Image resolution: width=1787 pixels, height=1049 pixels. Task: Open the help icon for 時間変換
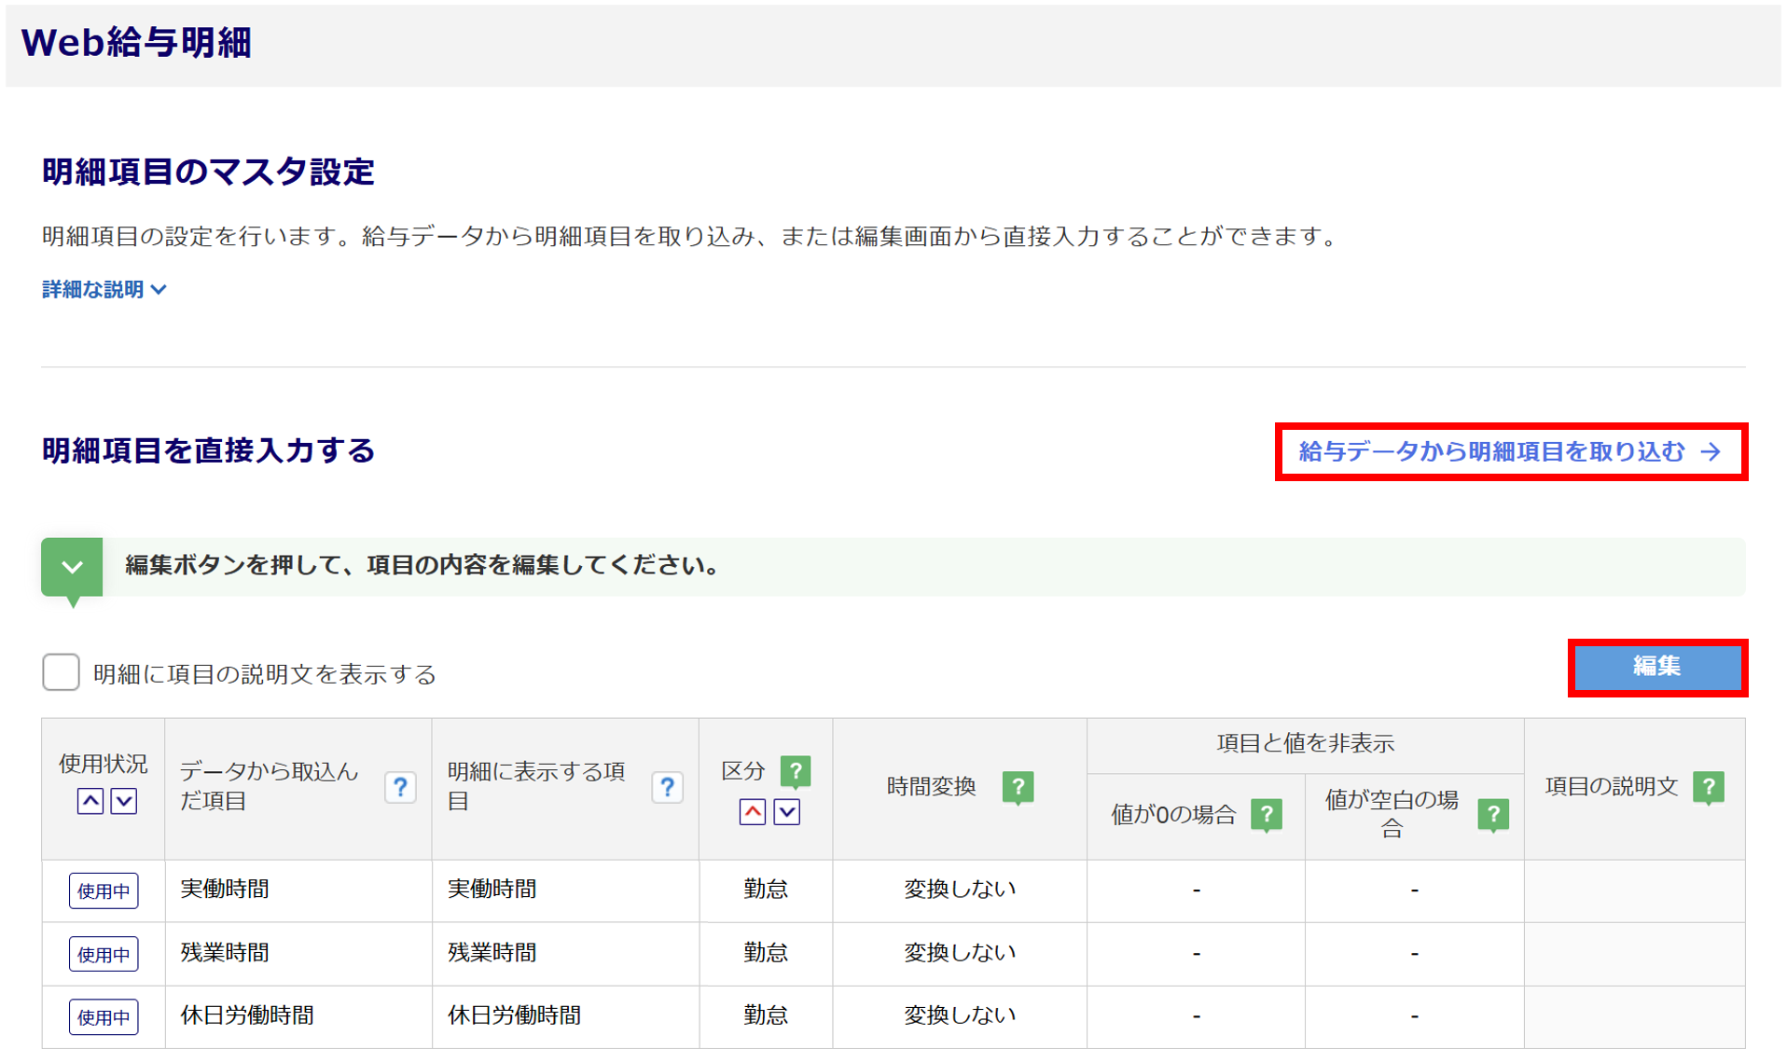coord(1018,787)
